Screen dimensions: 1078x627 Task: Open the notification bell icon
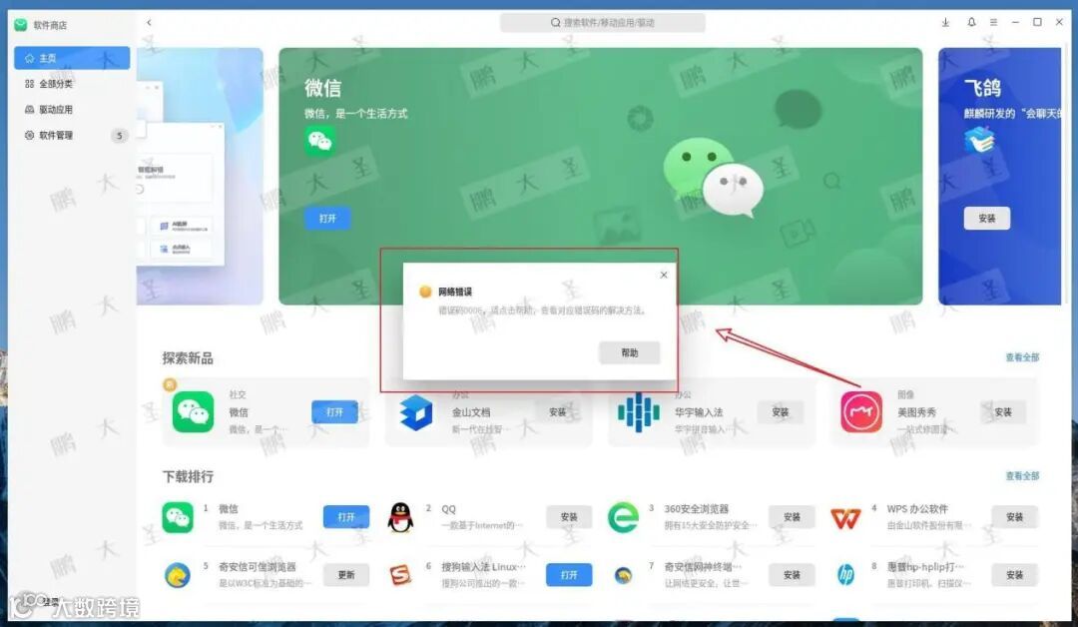tap(971, 23)
